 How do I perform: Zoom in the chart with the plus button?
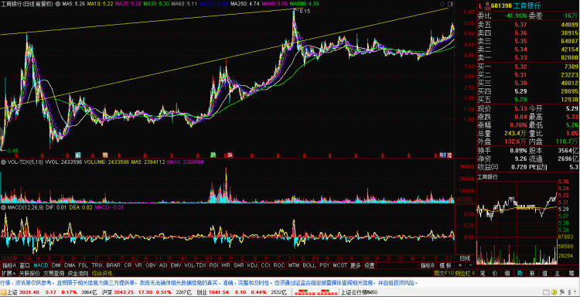click(460, 265)
